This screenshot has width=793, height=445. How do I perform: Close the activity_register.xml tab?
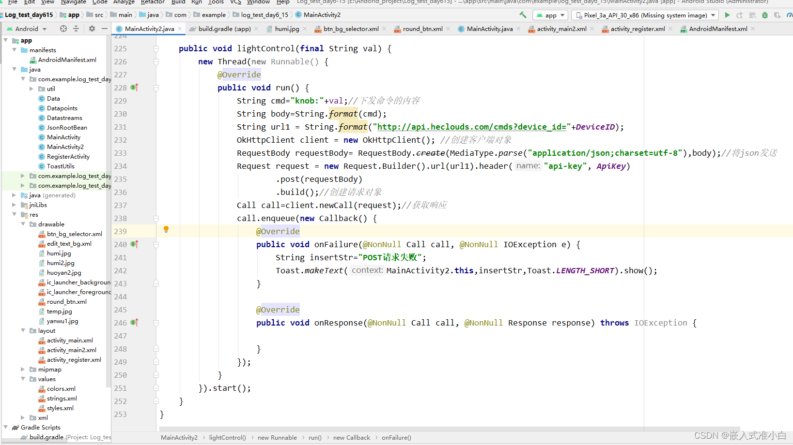[x=670, y=29]
